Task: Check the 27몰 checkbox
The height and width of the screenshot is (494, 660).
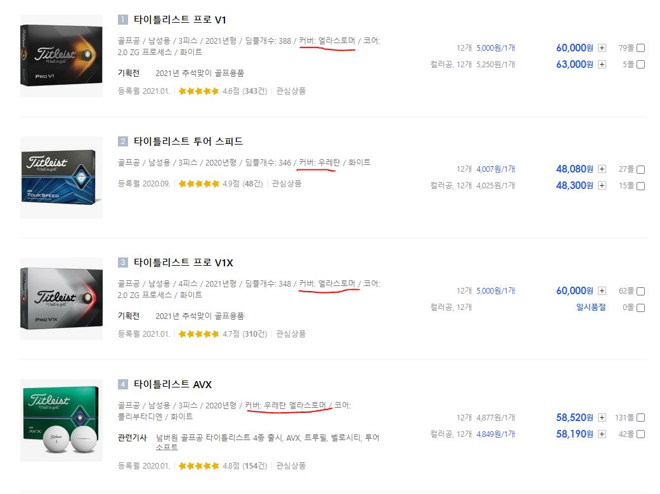Action: [x=640, y=169]
